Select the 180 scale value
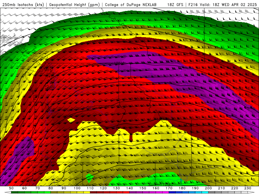The width and height of the screenshot is (259, 194). click(x=182, y=188)
